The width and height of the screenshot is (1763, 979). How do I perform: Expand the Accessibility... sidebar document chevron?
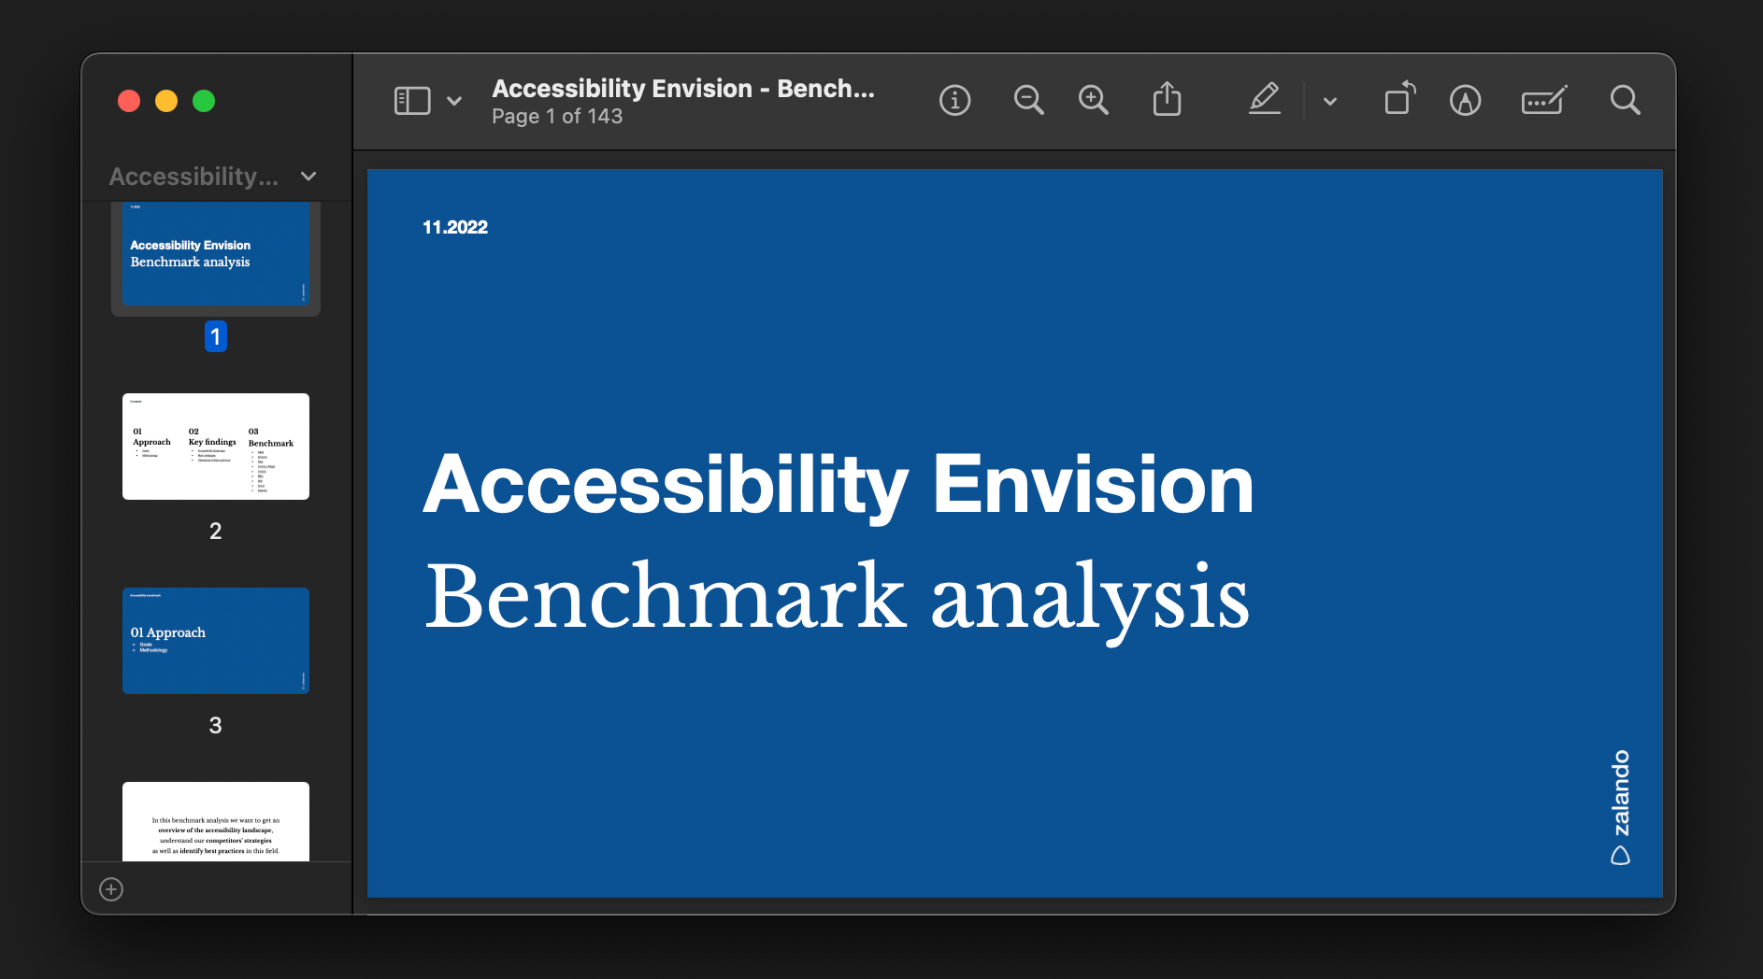point(308,177)
